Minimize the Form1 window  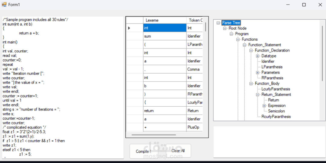click(x=288, y=5)
